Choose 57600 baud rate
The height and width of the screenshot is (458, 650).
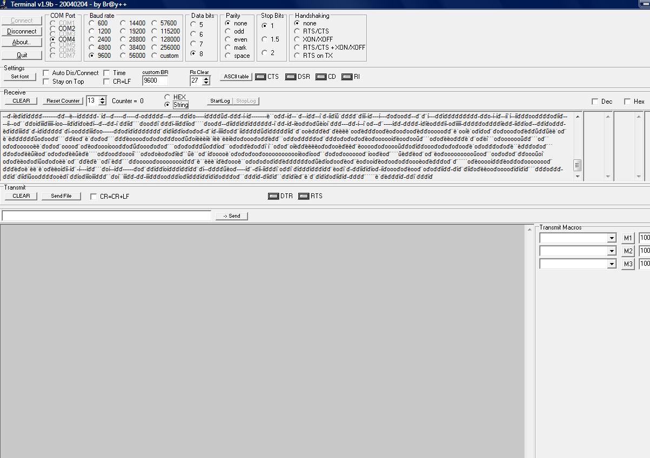[x=155, y=23]
